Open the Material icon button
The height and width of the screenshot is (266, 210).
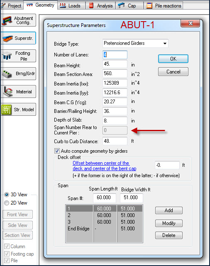18,92
